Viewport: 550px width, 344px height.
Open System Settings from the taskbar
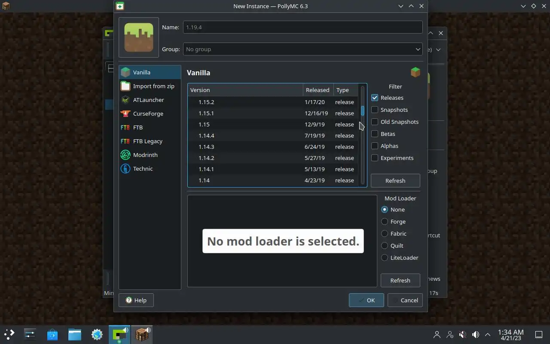(30, 334)
